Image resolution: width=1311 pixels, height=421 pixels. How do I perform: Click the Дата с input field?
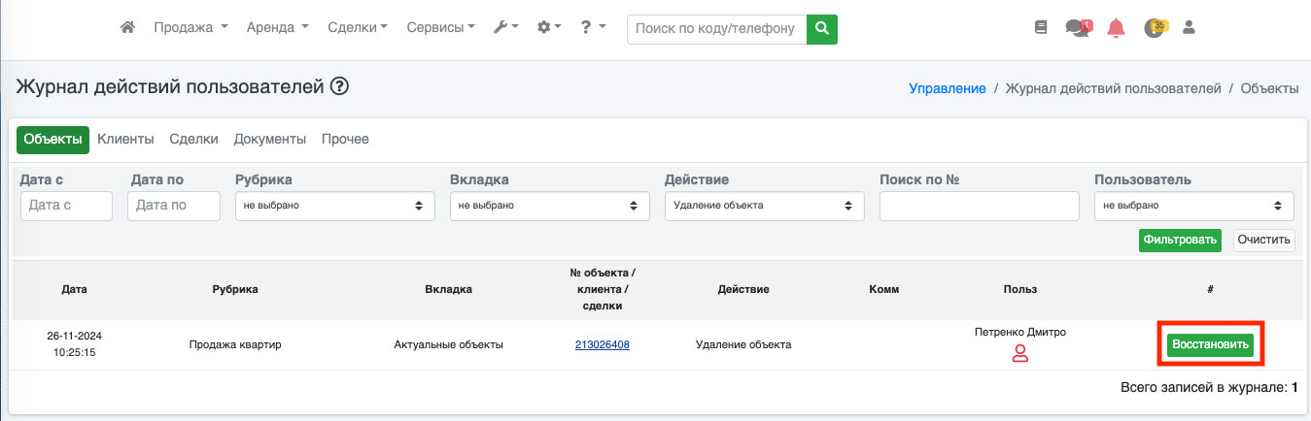(x=66, y=206)
